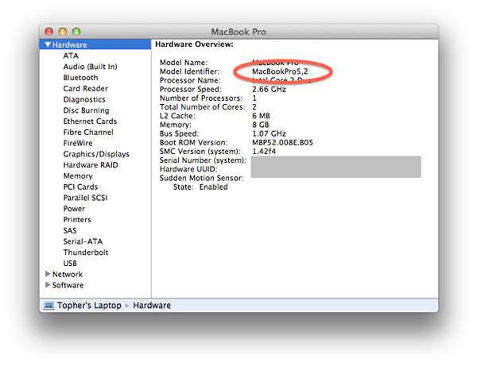Select Boot ROM version MBP52.008E.B05

282,142
